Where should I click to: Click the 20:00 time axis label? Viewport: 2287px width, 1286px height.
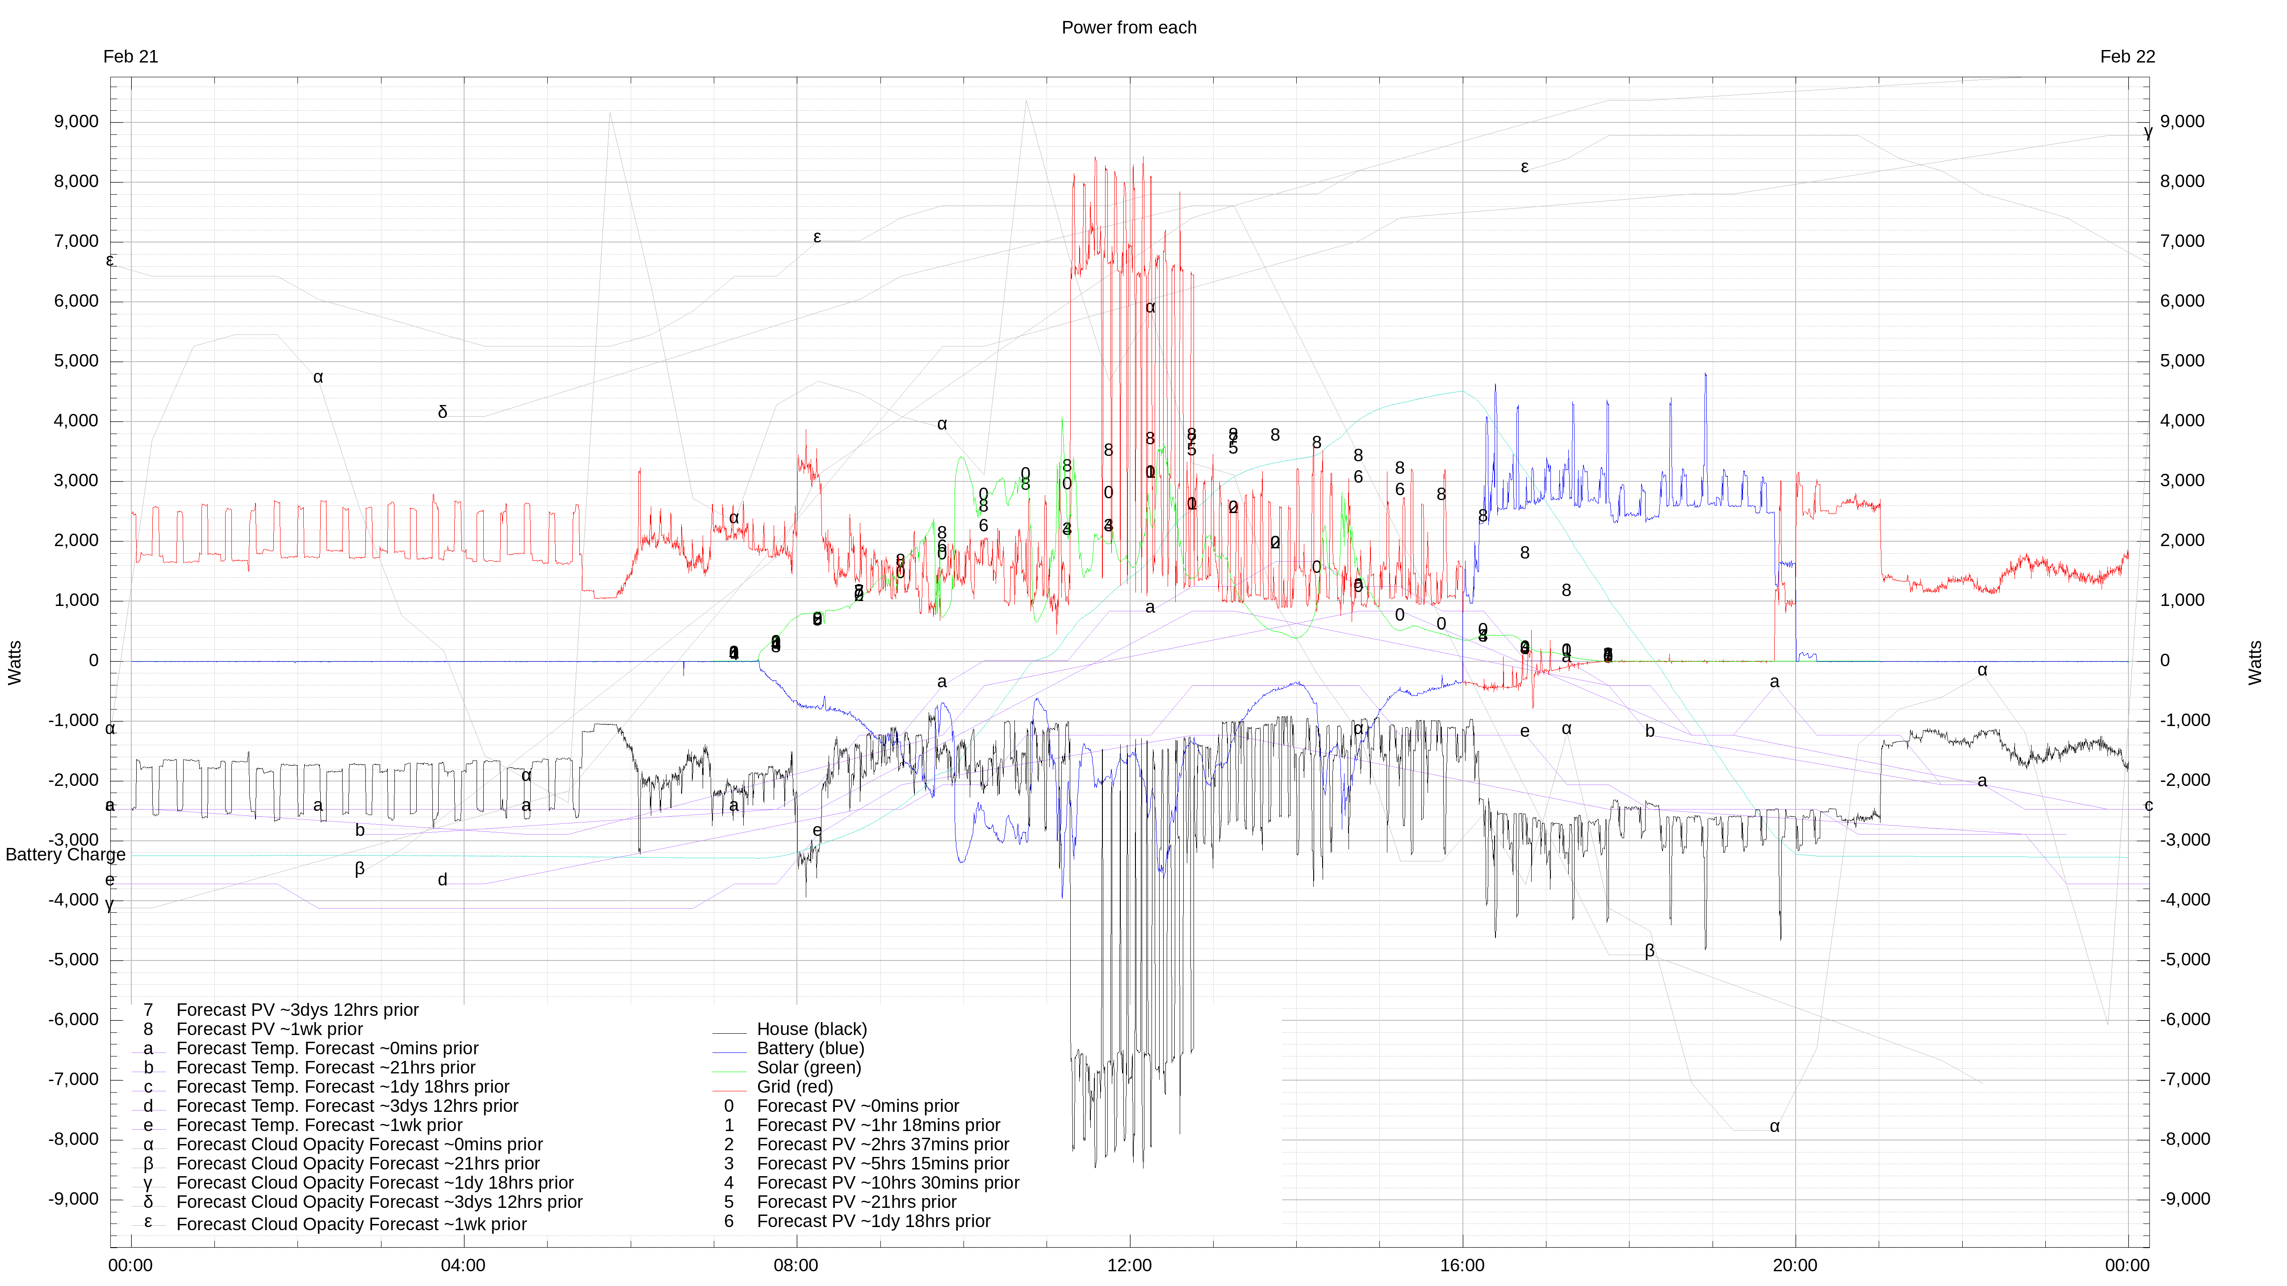(x=1794, y=1265)
